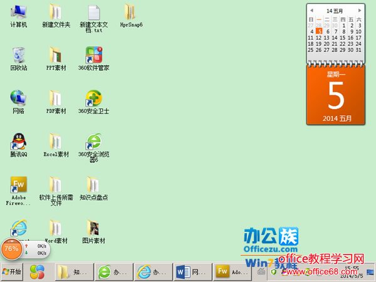Click the keyboard input icon in the tray
The width and height of the screenshot is (376, 282).
pos(261,272)
